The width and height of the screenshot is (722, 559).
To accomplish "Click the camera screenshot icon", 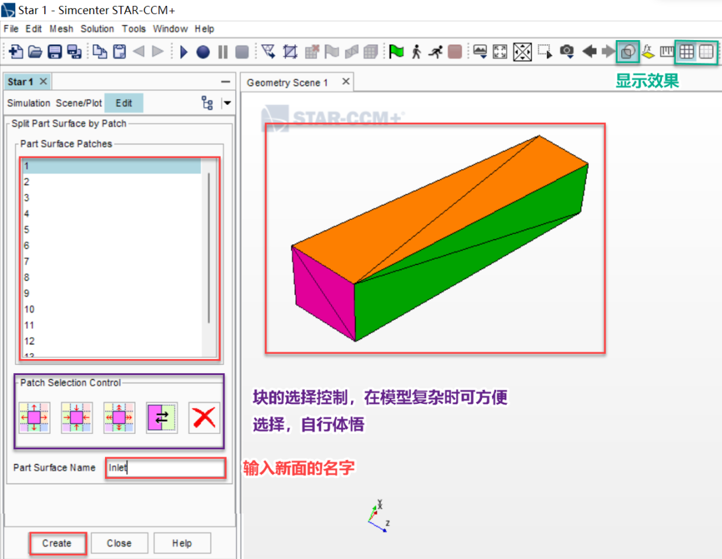I will click(x=567, y=51).
